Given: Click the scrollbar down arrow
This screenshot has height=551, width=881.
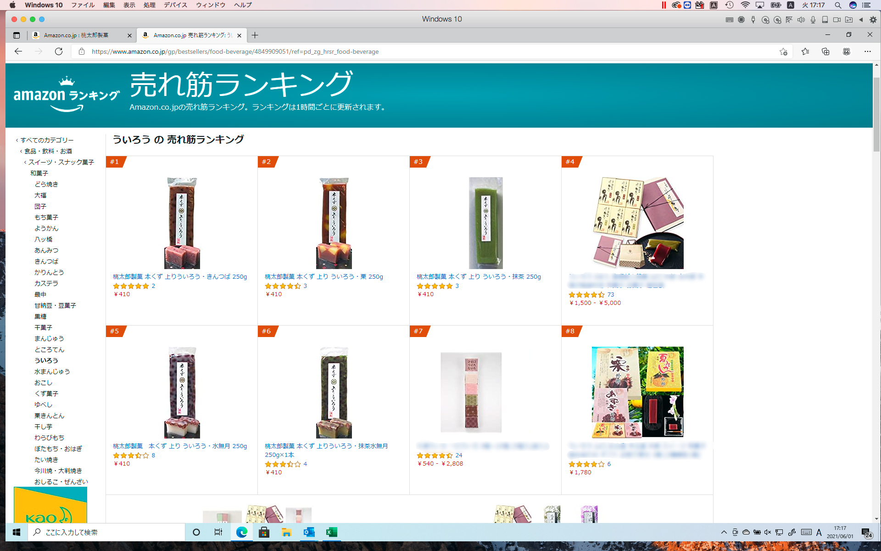Looking at the screenshot, I should pos(876,519).
